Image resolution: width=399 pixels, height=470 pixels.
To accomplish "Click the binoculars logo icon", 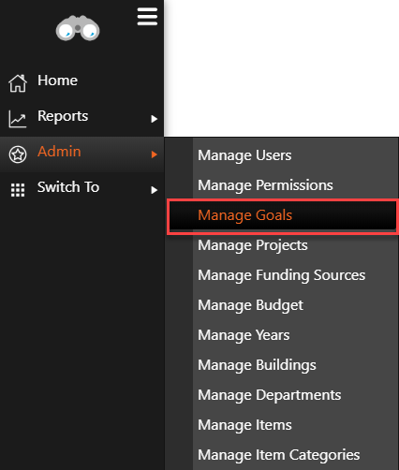I will [x=78, y=28].
